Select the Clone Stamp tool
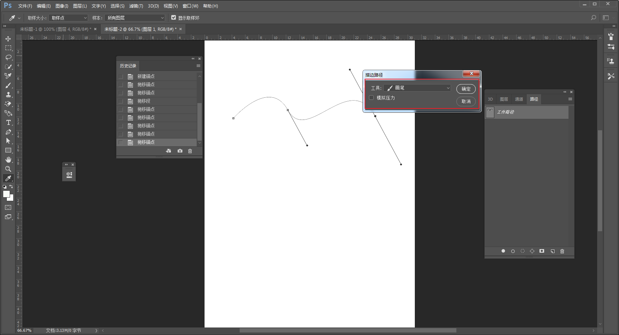The height and width of the screenshot is (335, 619). coord(8,94)
